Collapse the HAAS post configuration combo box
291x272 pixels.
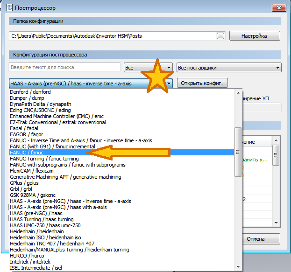coord(91,84)
